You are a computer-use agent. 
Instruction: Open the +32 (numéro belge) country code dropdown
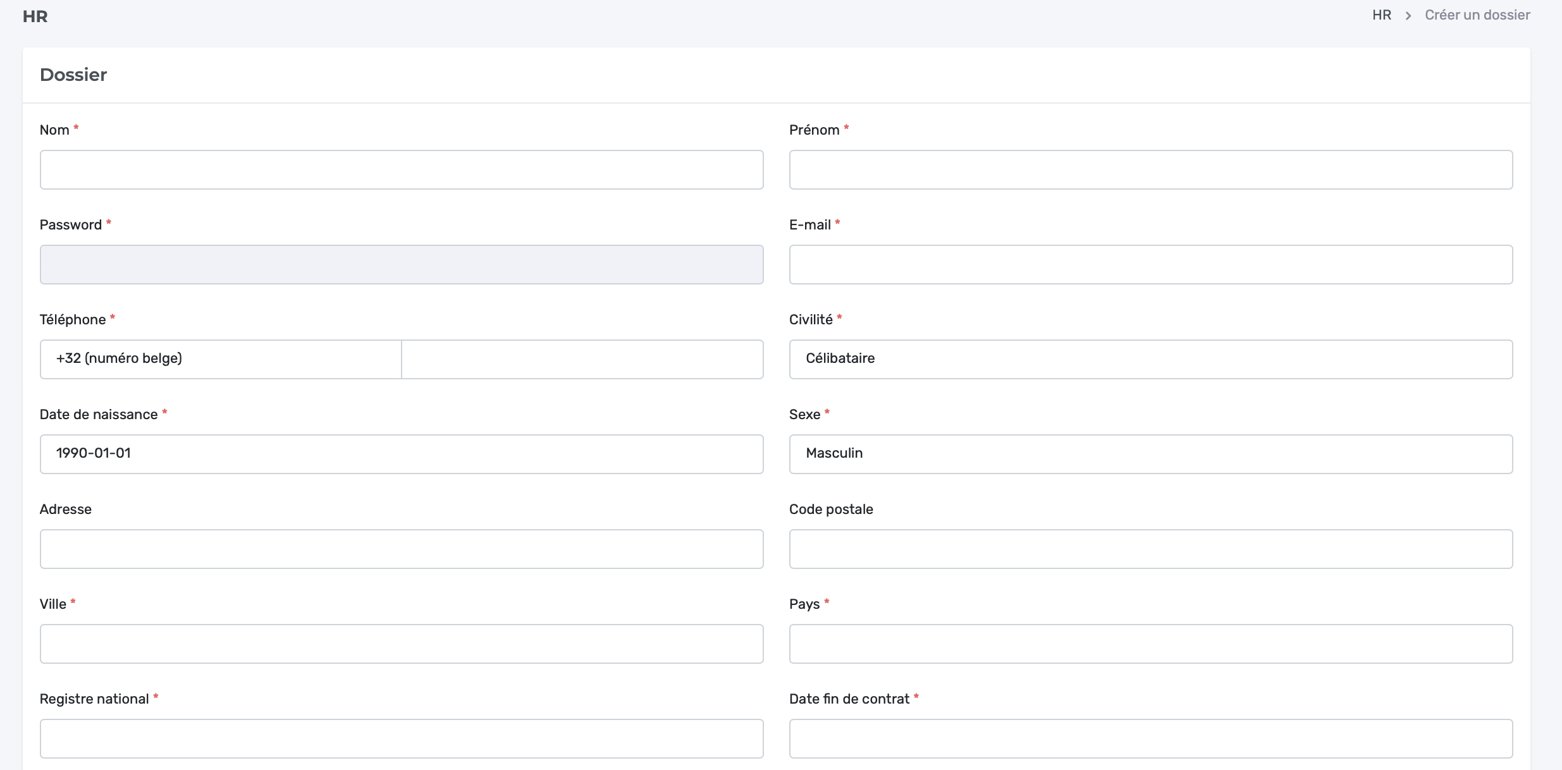221,359
